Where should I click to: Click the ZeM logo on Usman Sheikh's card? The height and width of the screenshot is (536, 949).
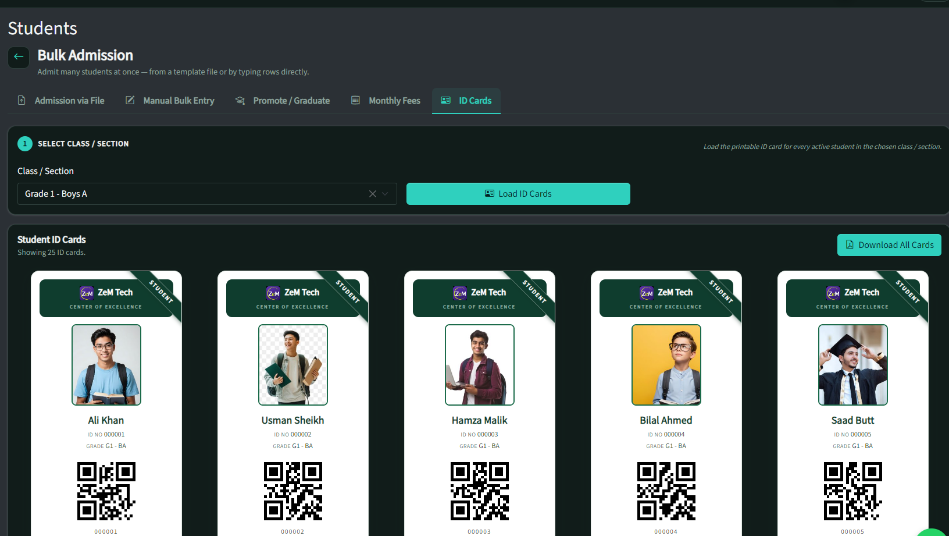pyautogui.click(x=273, y=293)
